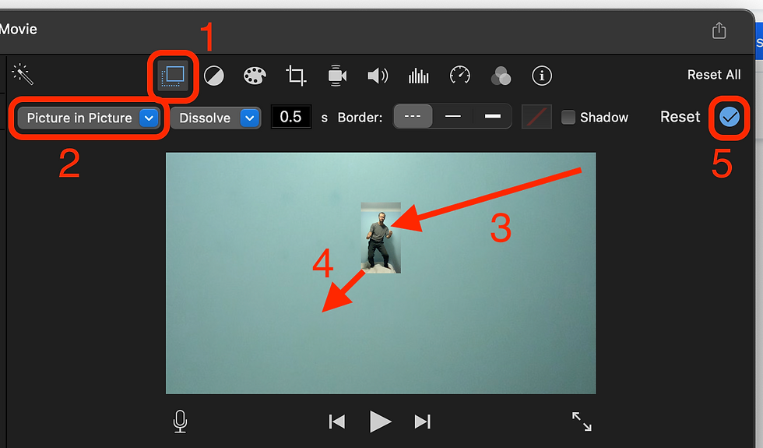
Task: Enable the Shadow checkbox
Action: click(x=568, y=118)
